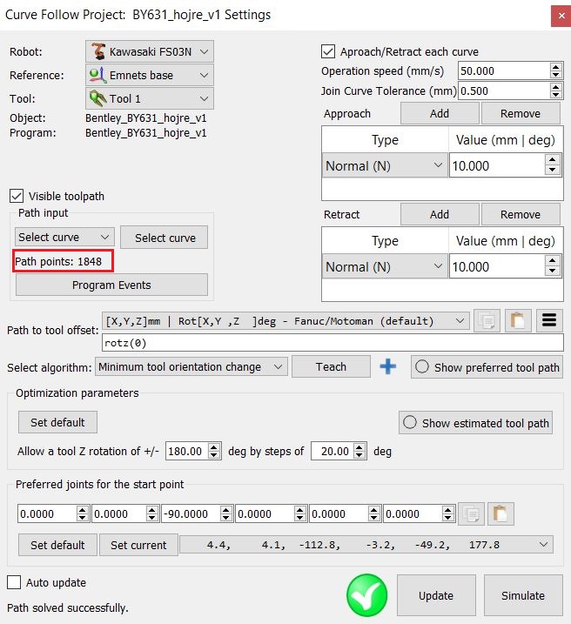
Task: Click the tool Z rotation 180.00 field
Action: (187, 451)
